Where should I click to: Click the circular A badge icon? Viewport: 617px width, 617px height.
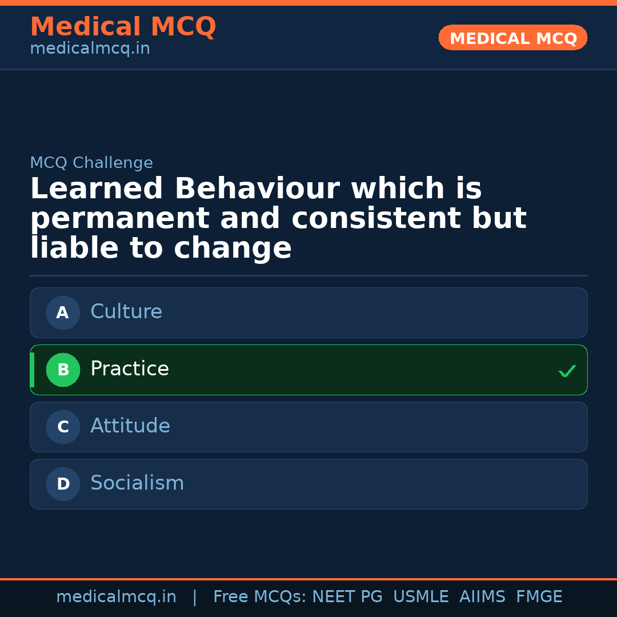pyautogui.click(x=63, y=312)
